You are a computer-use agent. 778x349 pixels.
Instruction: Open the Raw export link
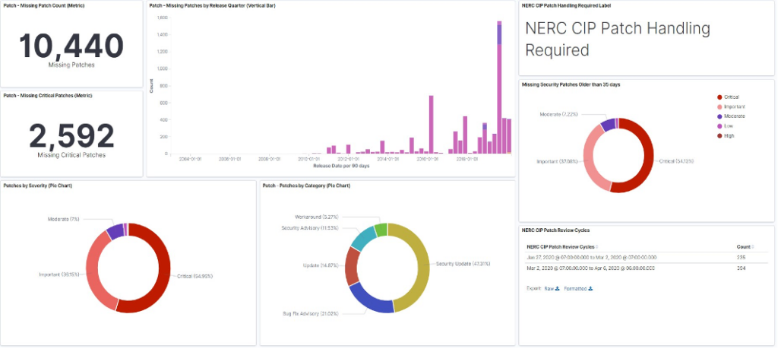pos(549,288)
